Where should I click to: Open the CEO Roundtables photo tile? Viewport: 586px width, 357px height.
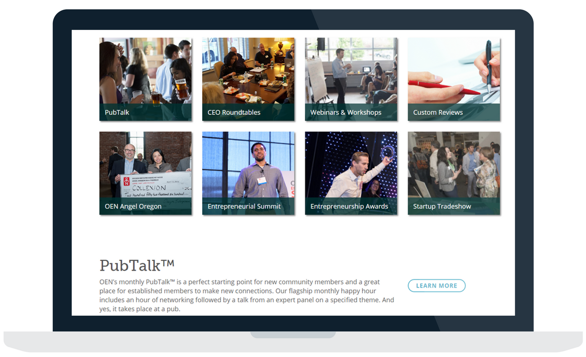pos(248,79)
